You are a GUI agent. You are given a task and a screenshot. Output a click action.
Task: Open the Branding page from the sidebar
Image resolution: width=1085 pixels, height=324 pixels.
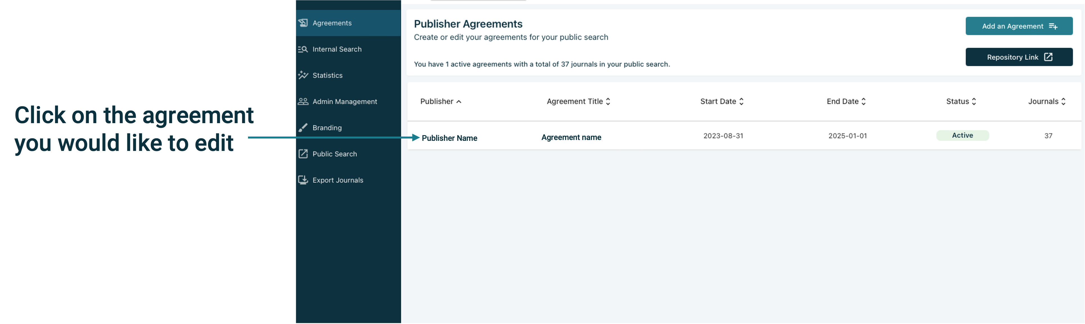(x=327, y=127)
